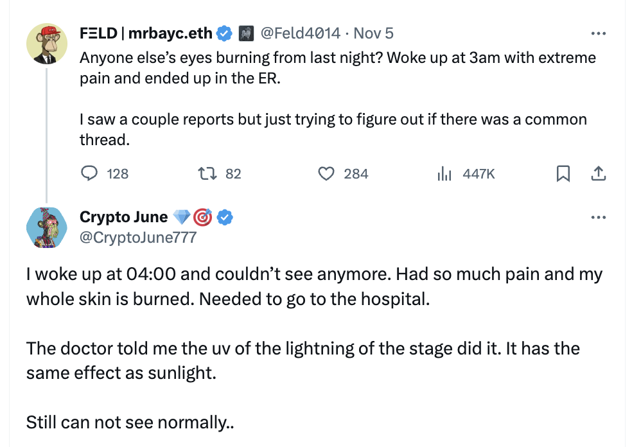Click Crypto June's blue verified checkmark
The image size is (641, 447).
coord(225,217)
